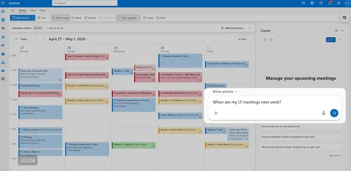
Task: Click the Add instruction button
Action: coord(232,28)
